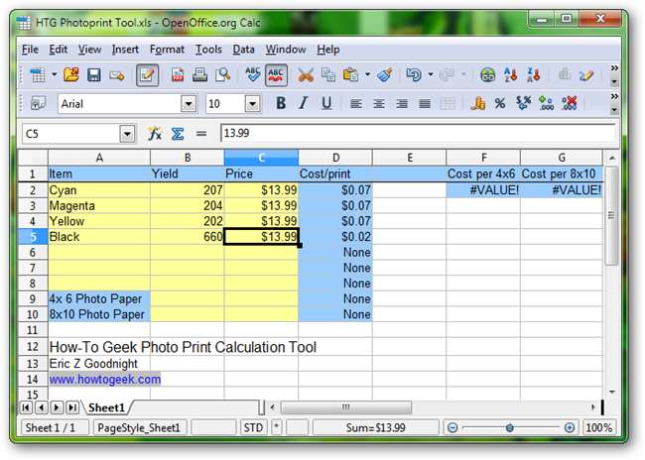The width and height of the screenshot is (645, 460).
Task: Click the Print file icon
Action: [200, 74]
